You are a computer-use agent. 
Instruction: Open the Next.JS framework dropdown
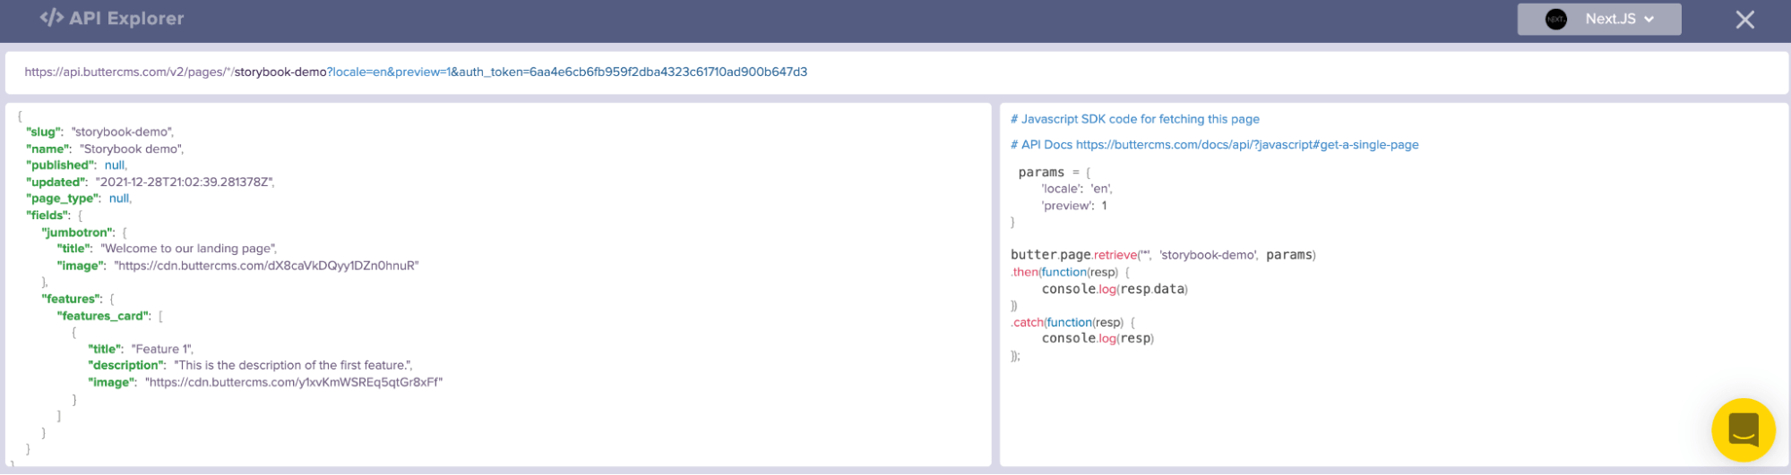(x=1598, y=19)
